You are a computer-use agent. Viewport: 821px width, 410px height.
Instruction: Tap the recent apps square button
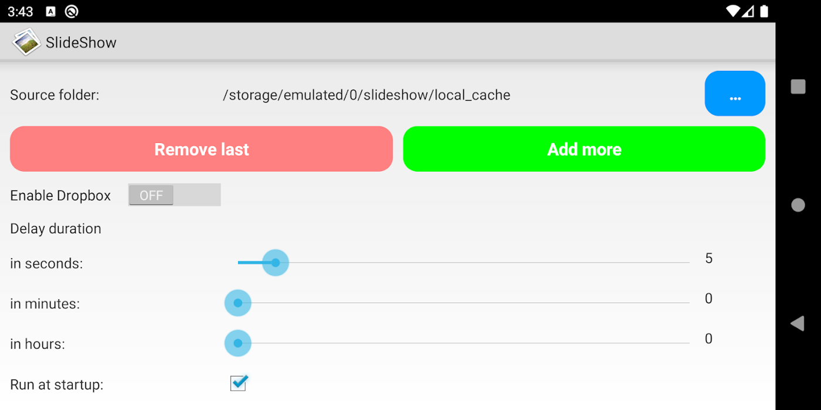click(x=798, y=87)
